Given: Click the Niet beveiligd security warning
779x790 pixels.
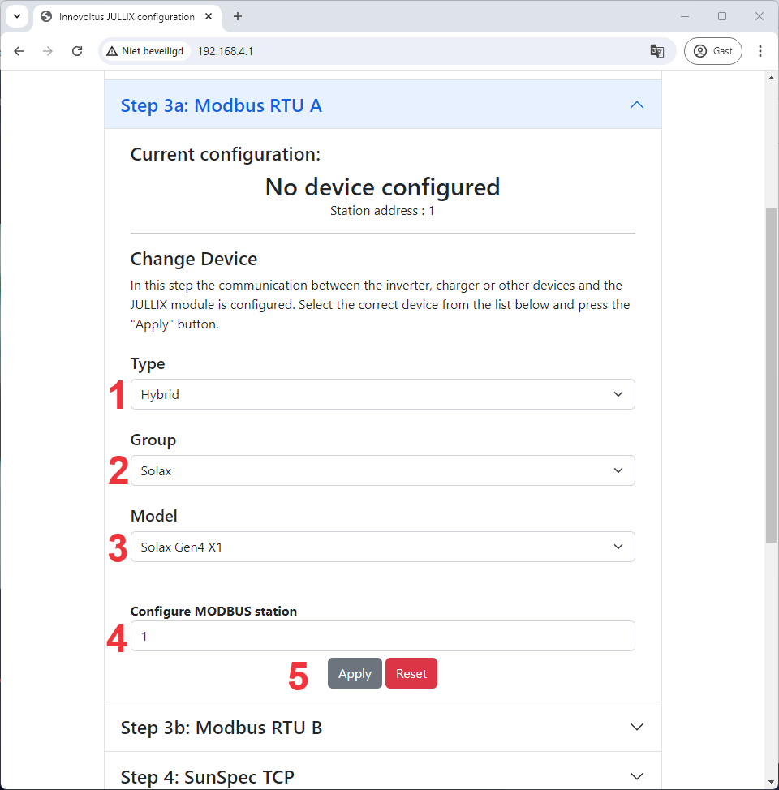Looking at the screenshot, I should (x=146, y=51).
